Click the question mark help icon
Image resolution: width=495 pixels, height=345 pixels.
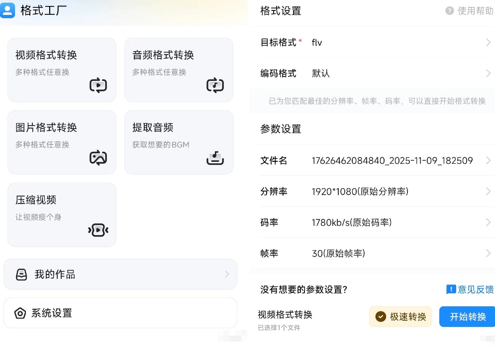point(450,11)
